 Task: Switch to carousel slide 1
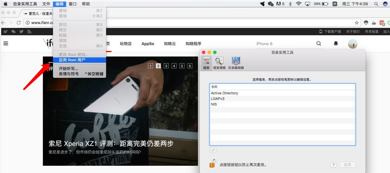point(150,66)
